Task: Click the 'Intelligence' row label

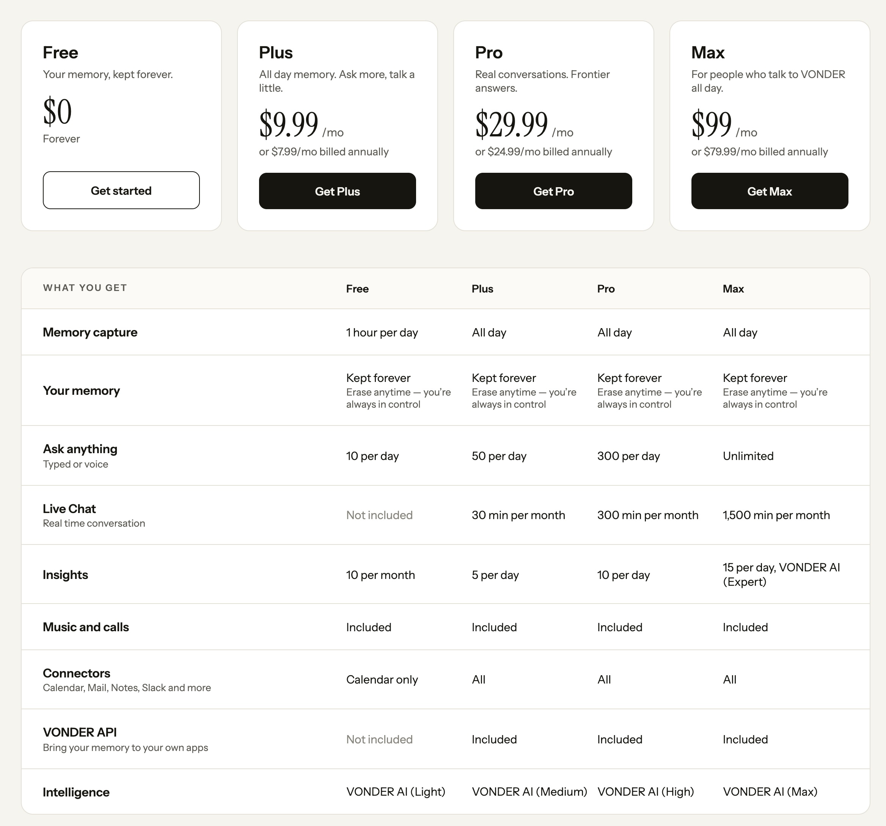Action: [x=76, y=792]
